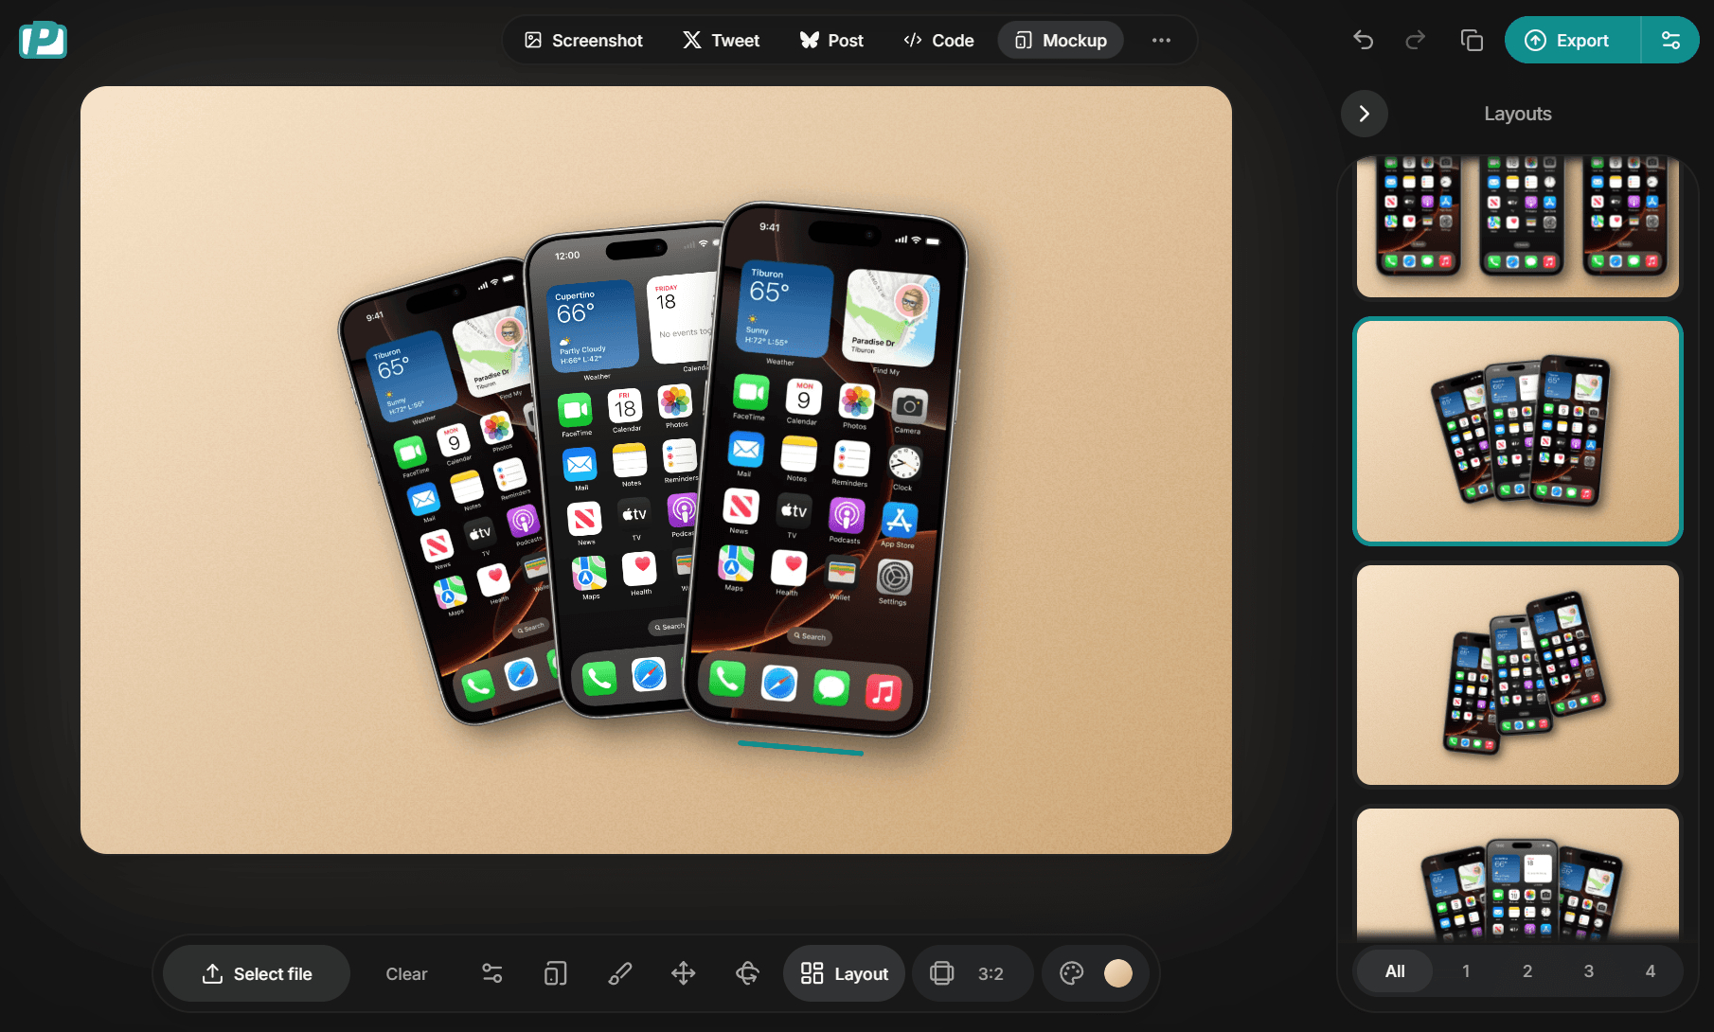Viewport: 1714px width, 1032px height.
Task: Open the adjustments sliders icon near Clear
Action: click(491, 973)
